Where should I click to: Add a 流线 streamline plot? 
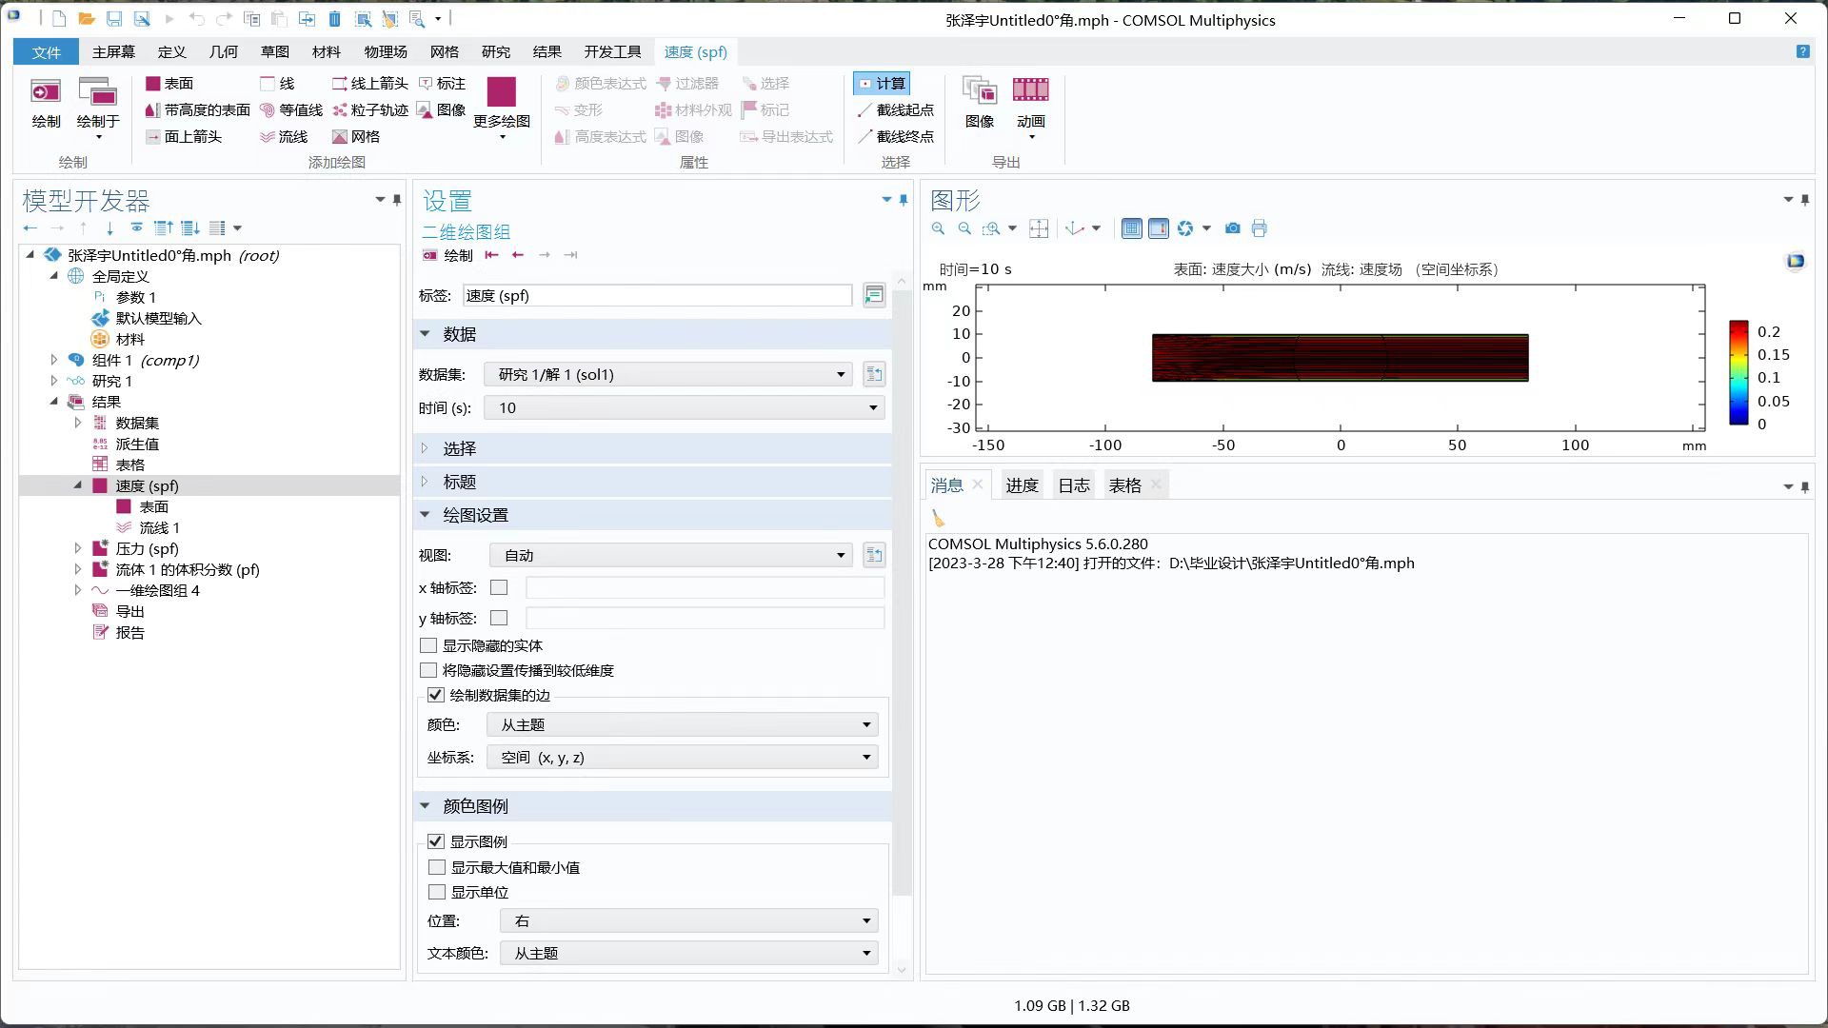[x=284, y=137]
